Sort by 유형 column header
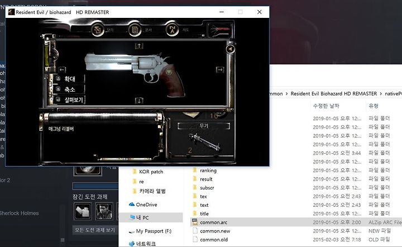The width and height of the screenshot is (402, 247). point(374,106)
